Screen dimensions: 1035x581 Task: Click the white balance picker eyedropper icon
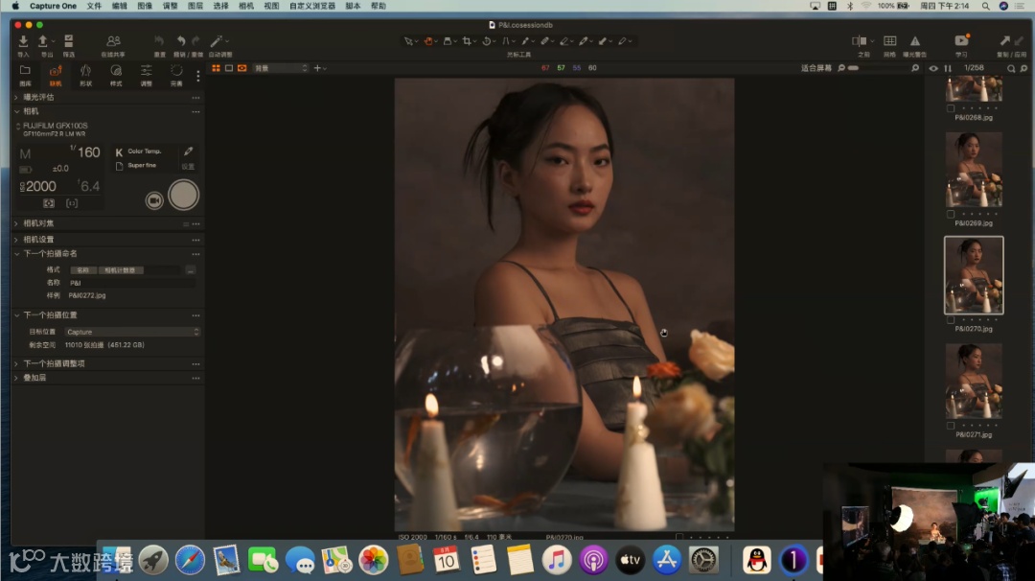pyautogui.click(x=188, y=151)
